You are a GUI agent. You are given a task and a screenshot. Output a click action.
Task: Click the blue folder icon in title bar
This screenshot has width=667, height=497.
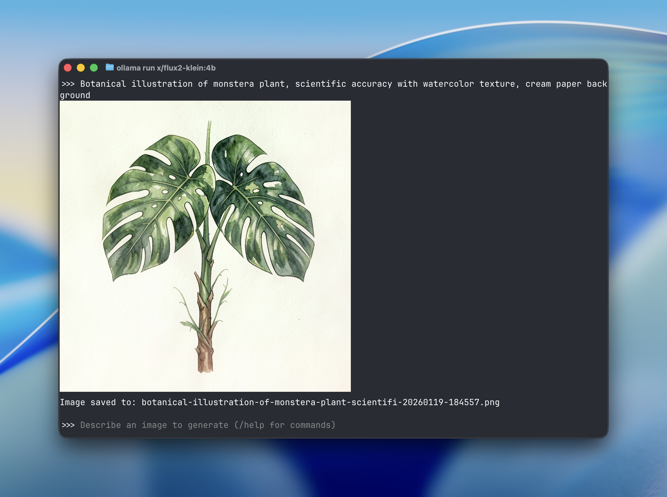[109, 67]
